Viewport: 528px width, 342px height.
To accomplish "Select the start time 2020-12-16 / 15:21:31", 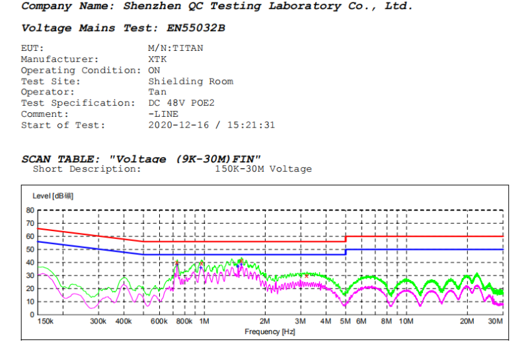I will pos(211,125).
